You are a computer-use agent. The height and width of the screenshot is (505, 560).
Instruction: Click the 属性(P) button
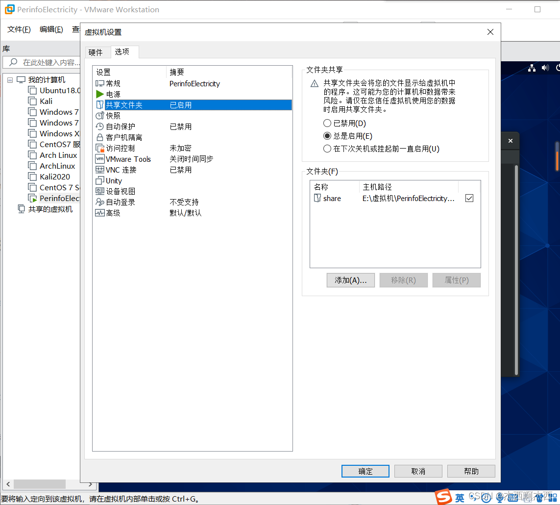click(x=457, y=280)
